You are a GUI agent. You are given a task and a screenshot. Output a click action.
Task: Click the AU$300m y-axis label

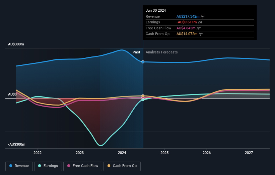point(16,44)
